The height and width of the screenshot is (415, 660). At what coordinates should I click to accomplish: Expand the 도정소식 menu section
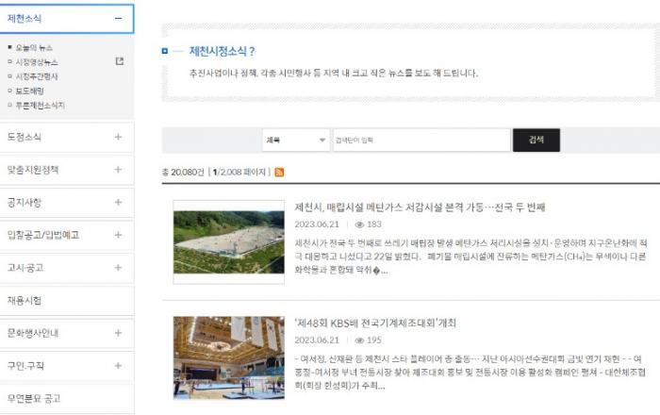pyautogui.click(x=118, y=137)
